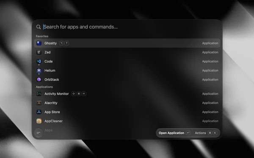Screen dimensions: 254x158
Task: Select the Alacritty entry
Action: pyautogui.click(x=127, y=103)
